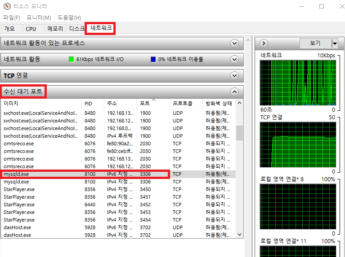Open the 모니터(M) menu

39,17
